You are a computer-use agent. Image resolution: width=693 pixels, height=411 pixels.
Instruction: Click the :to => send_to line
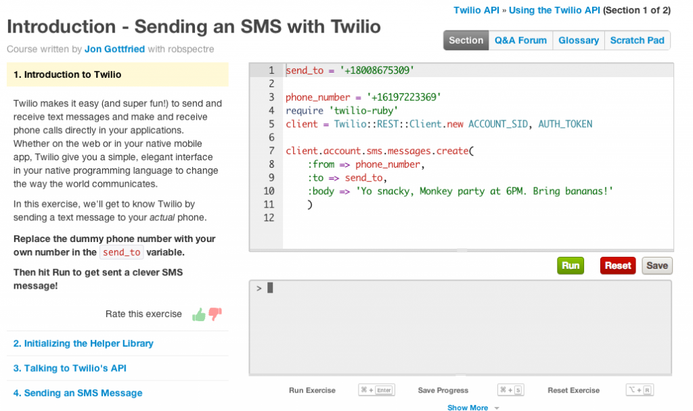tap(347, 178)
